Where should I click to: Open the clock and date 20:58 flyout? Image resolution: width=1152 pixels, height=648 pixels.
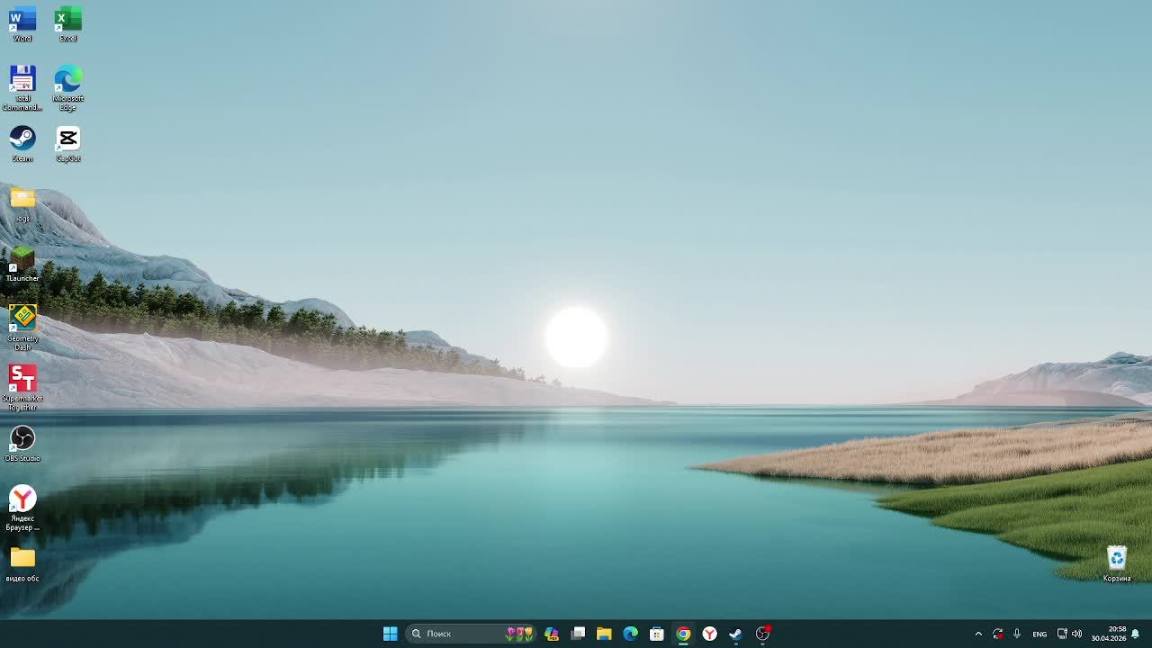1109,634
